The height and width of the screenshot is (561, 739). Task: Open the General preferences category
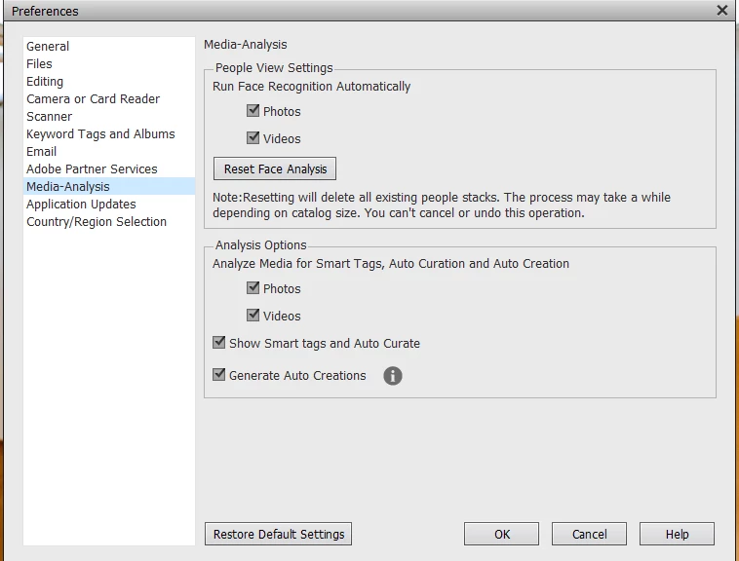[109, 46]
